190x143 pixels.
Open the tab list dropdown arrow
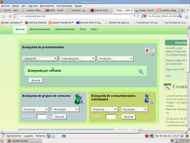point(187,10)
